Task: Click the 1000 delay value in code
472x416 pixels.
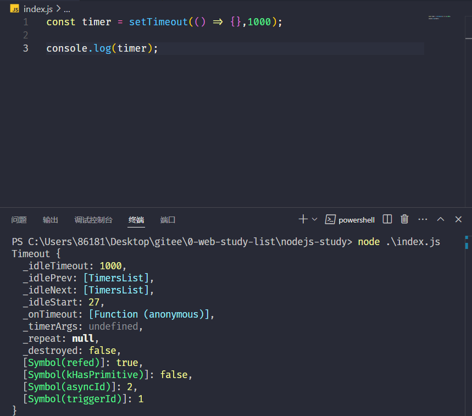Action: click(x=259, y=22)
